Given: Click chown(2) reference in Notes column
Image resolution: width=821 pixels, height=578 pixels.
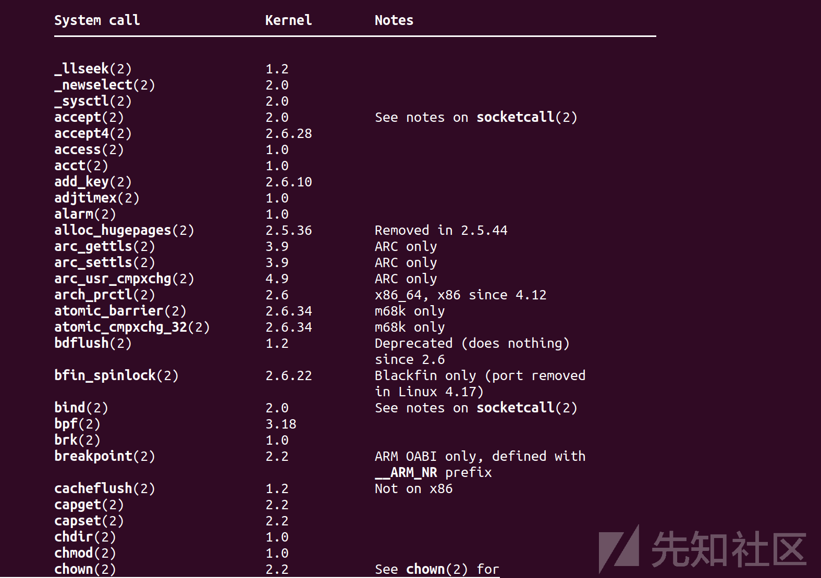Looking at the screenshot, I should click(437, 569).
